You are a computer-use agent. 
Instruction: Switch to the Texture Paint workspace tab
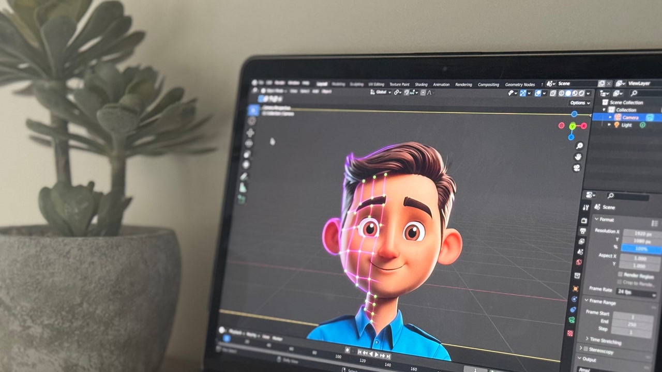(x=399, y=84)
